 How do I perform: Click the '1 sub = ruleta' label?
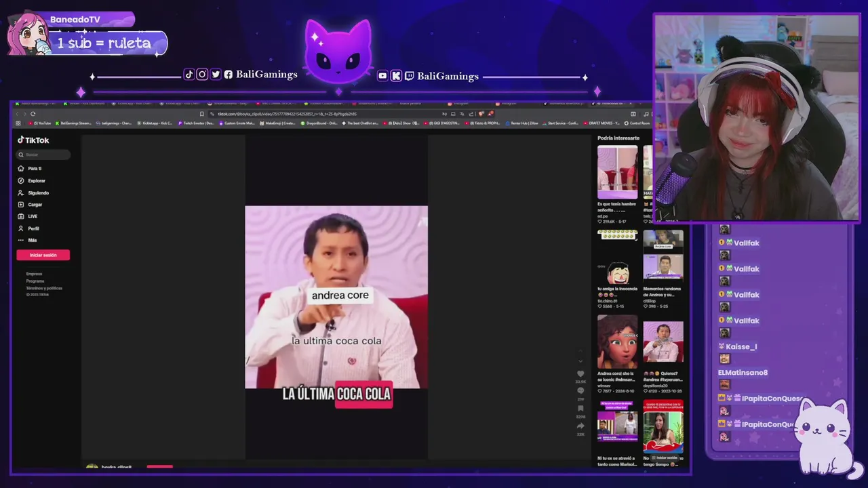(x=104, y=43)
